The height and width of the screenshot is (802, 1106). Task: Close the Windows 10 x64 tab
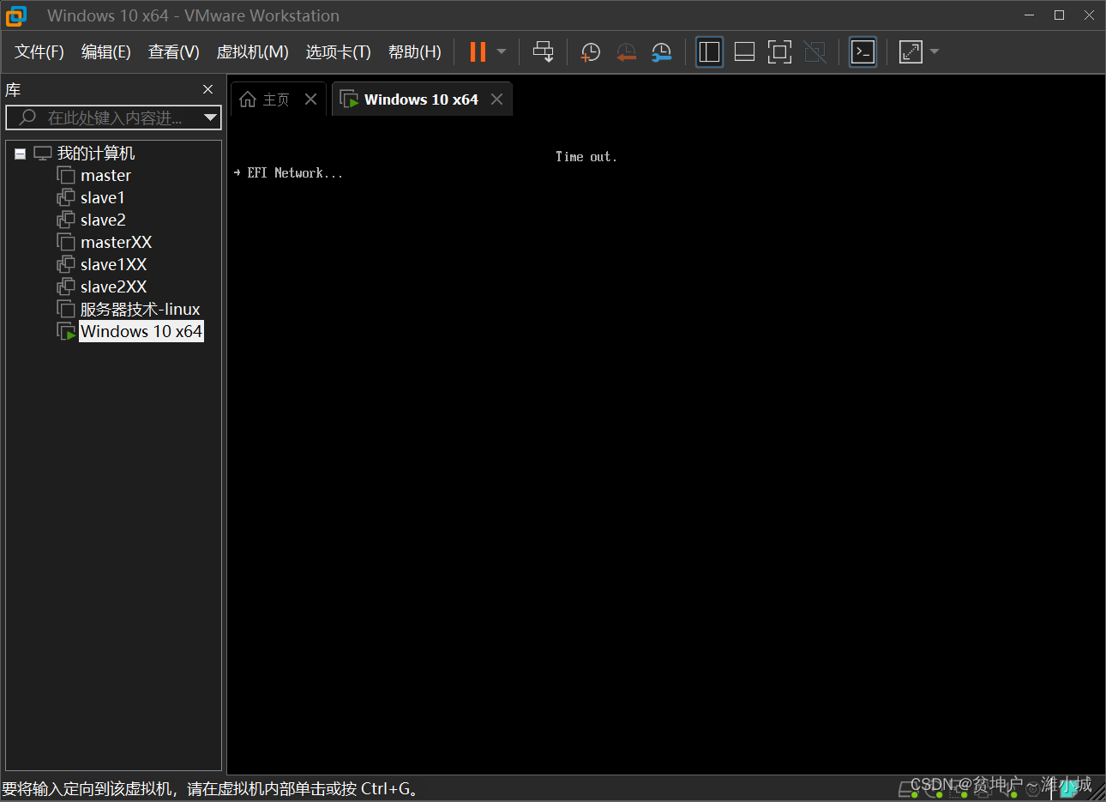(x=496, y=99)
